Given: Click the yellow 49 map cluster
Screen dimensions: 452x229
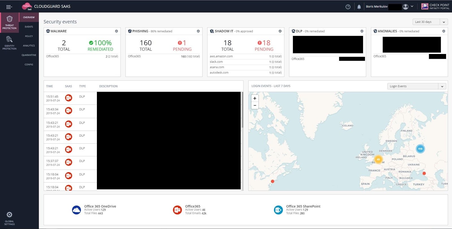Looking at the screenshot, I should pos(378,159).
